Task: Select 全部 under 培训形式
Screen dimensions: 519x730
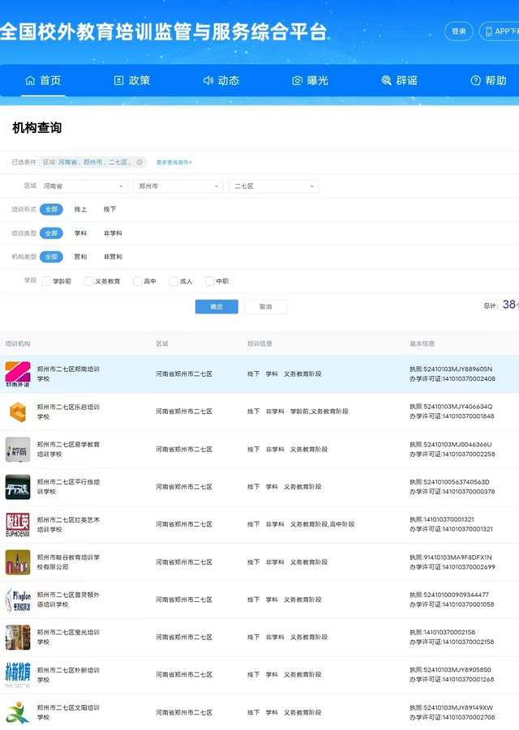Action: [51, 210]
